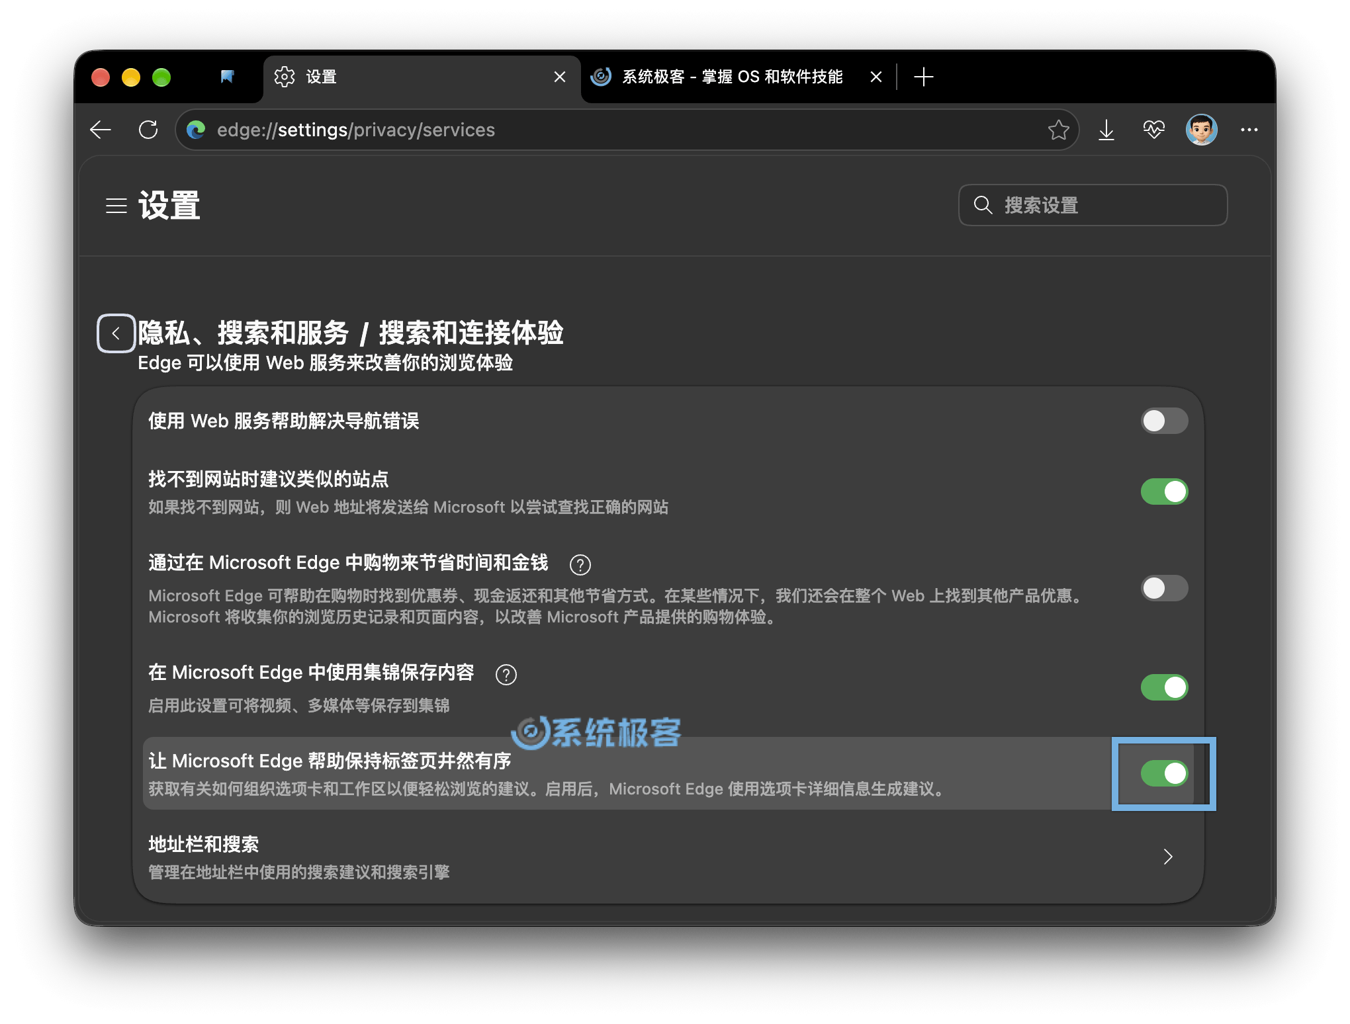The height and width of the screenshot is (1024, 1350).
Task: Click 隐私、搜索和服务 breadcrumb heading
Action: tap(244, 333)
